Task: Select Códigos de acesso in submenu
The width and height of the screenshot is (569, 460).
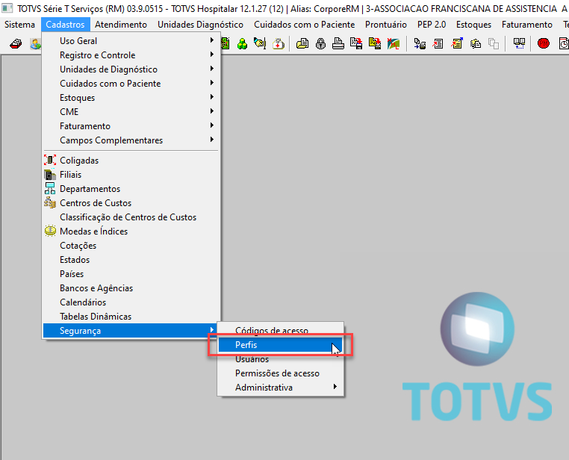Action: (x=281, y=331)
